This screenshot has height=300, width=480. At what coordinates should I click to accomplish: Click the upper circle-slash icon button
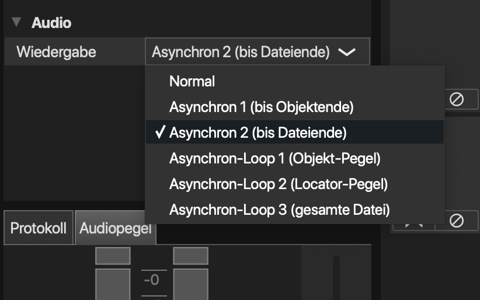coord(457,99)
